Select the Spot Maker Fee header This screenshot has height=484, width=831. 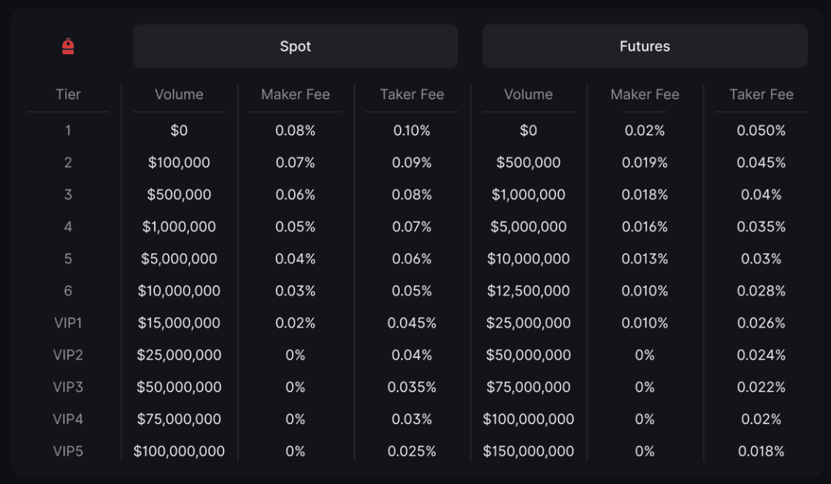pyautogui.click(x=295, y=95)
